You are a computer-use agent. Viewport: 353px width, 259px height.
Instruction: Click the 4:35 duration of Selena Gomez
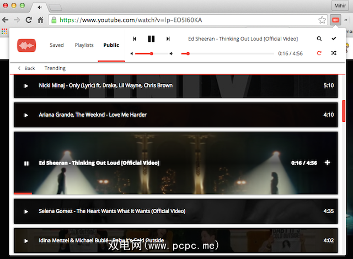point(329,211)
